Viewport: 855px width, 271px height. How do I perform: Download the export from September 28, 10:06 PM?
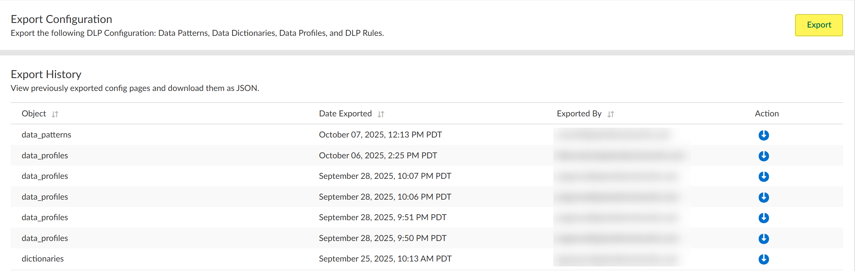click(x=764, y=197)
